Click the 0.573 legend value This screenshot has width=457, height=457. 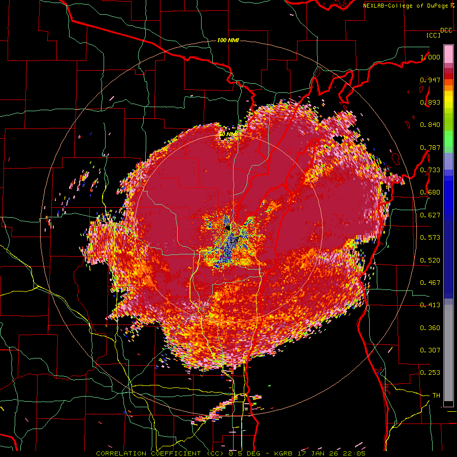tap(430, 238)
